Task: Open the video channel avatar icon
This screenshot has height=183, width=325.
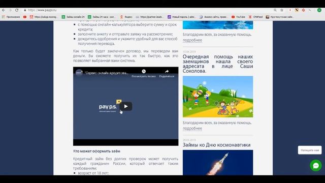Action: click(x=79, y=73)
